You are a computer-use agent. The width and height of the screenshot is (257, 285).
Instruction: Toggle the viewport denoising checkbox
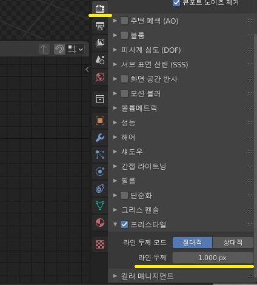pyautogui.click(x=176, y=2)
